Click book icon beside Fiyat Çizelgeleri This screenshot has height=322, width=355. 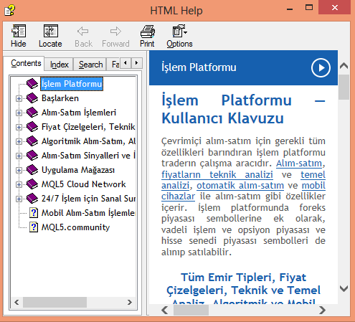pos(32,127)
